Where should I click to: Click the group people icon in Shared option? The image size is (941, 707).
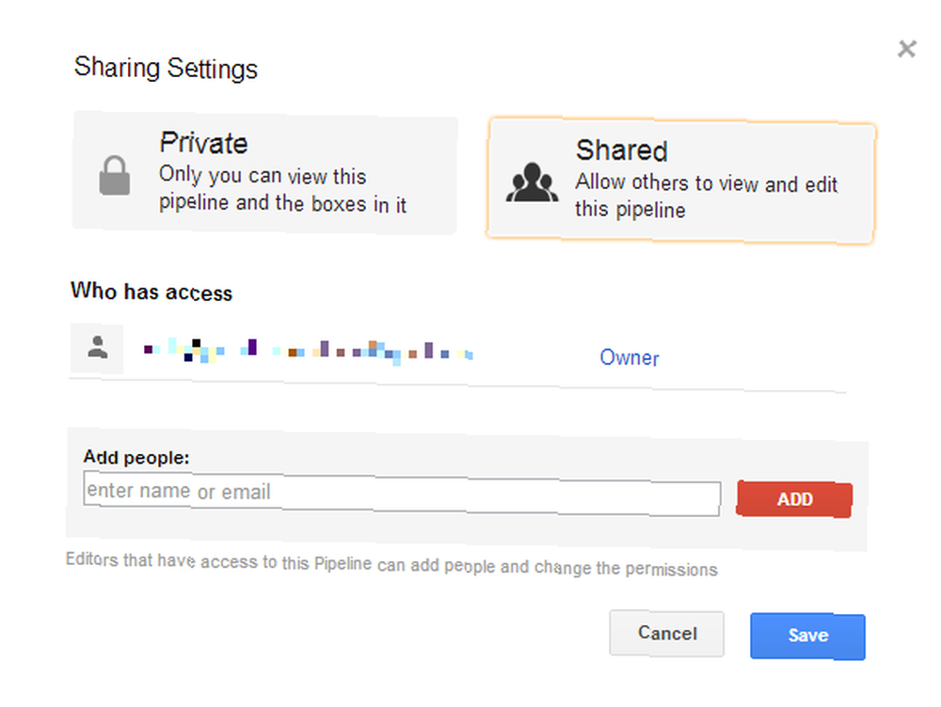point(532,182)
